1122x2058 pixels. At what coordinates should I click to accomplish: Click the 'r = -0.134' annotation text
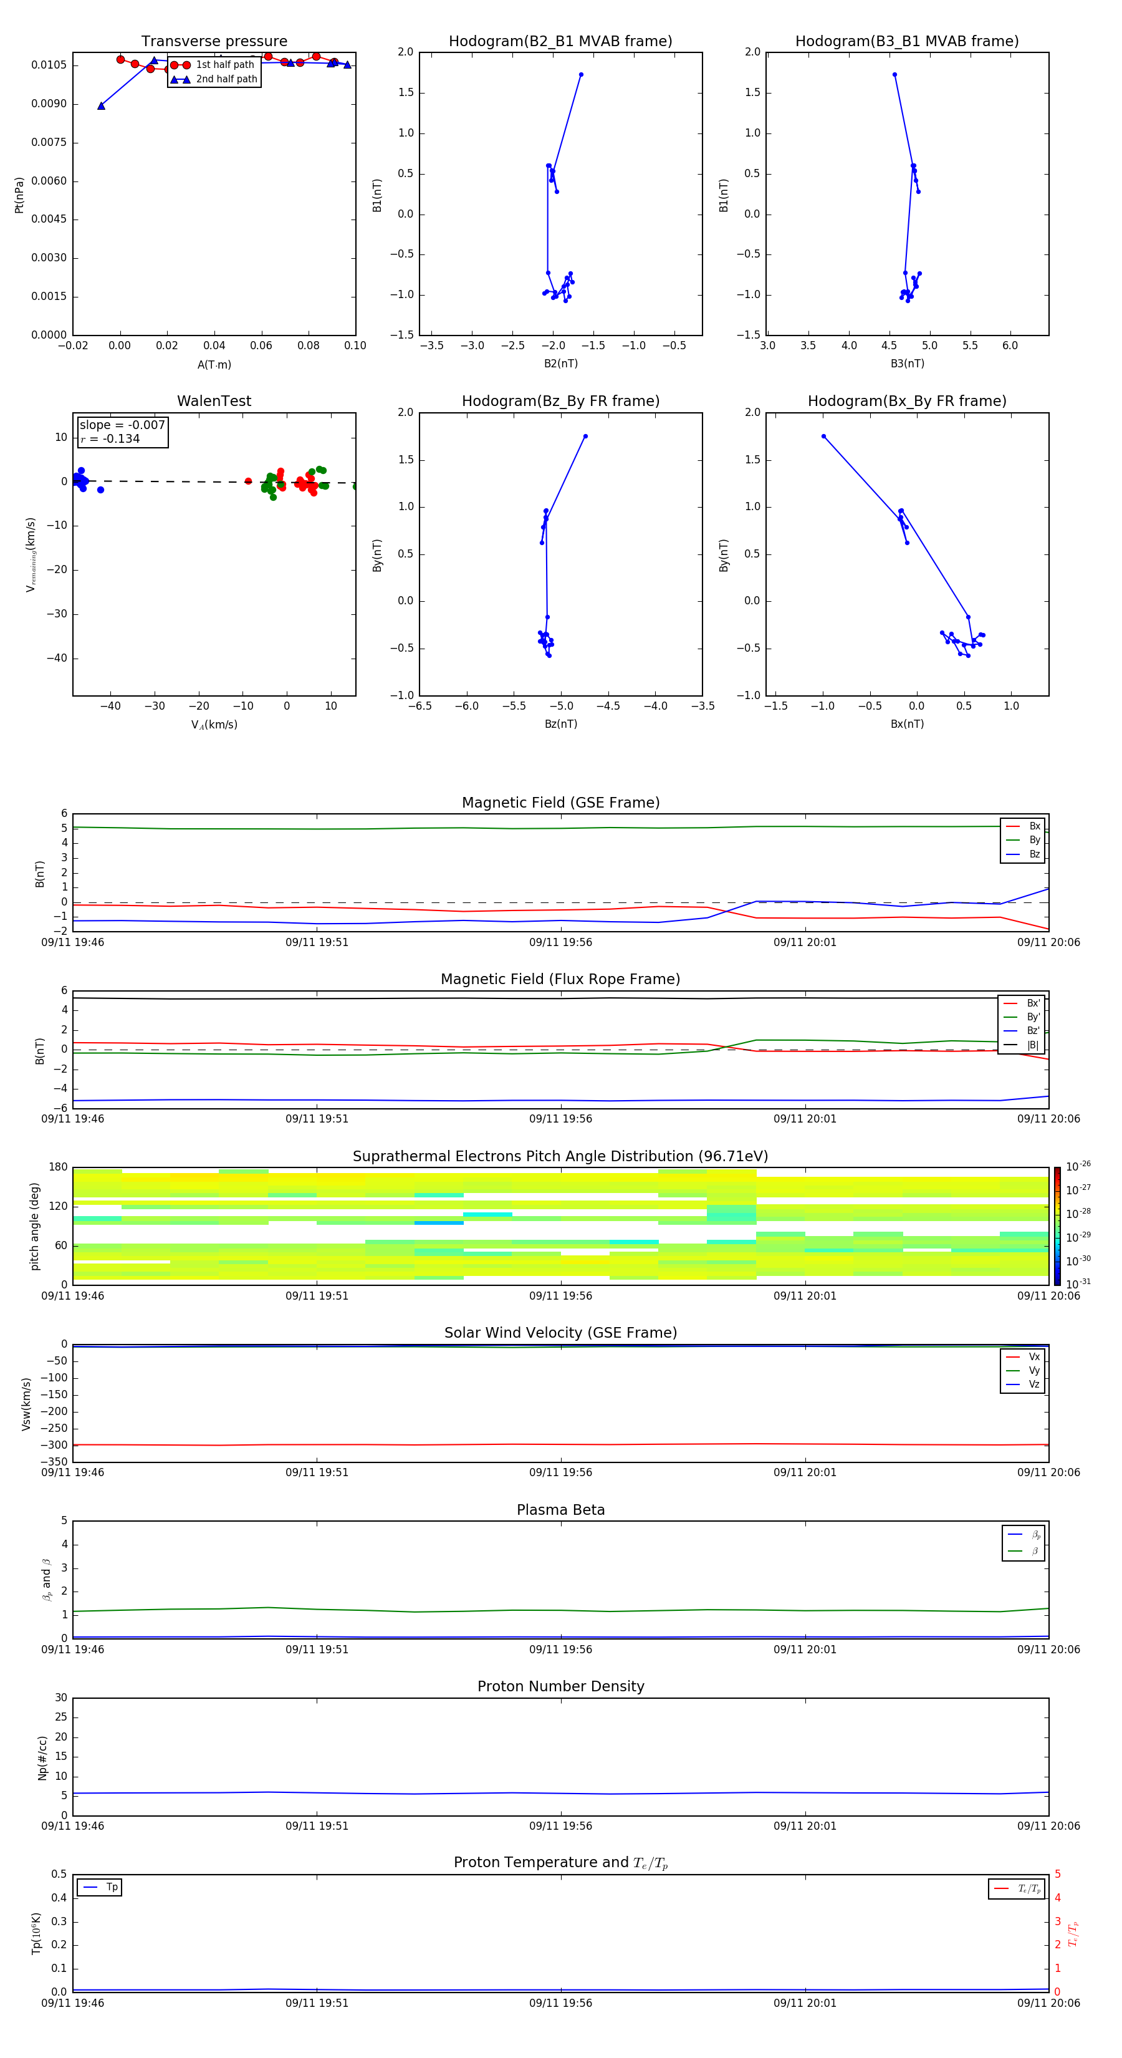click(110, 438)
